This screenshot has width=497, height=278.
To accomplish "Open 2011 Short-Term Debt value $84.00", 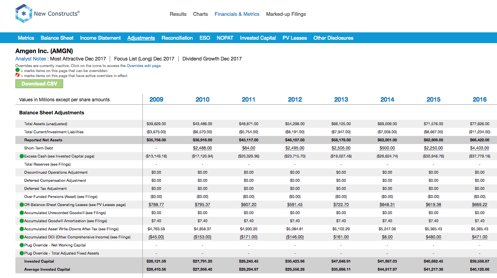I will point(249,148).
